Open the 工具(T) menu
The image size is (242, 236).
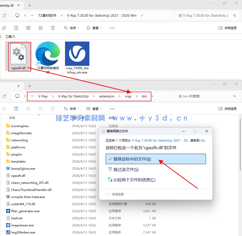click(10, 36)
